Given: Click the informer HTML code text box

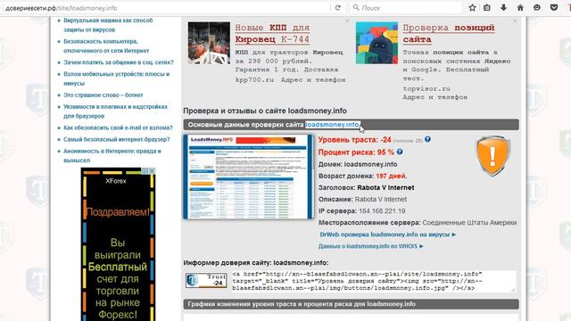Looking at the screenshot, I should 374,281.
